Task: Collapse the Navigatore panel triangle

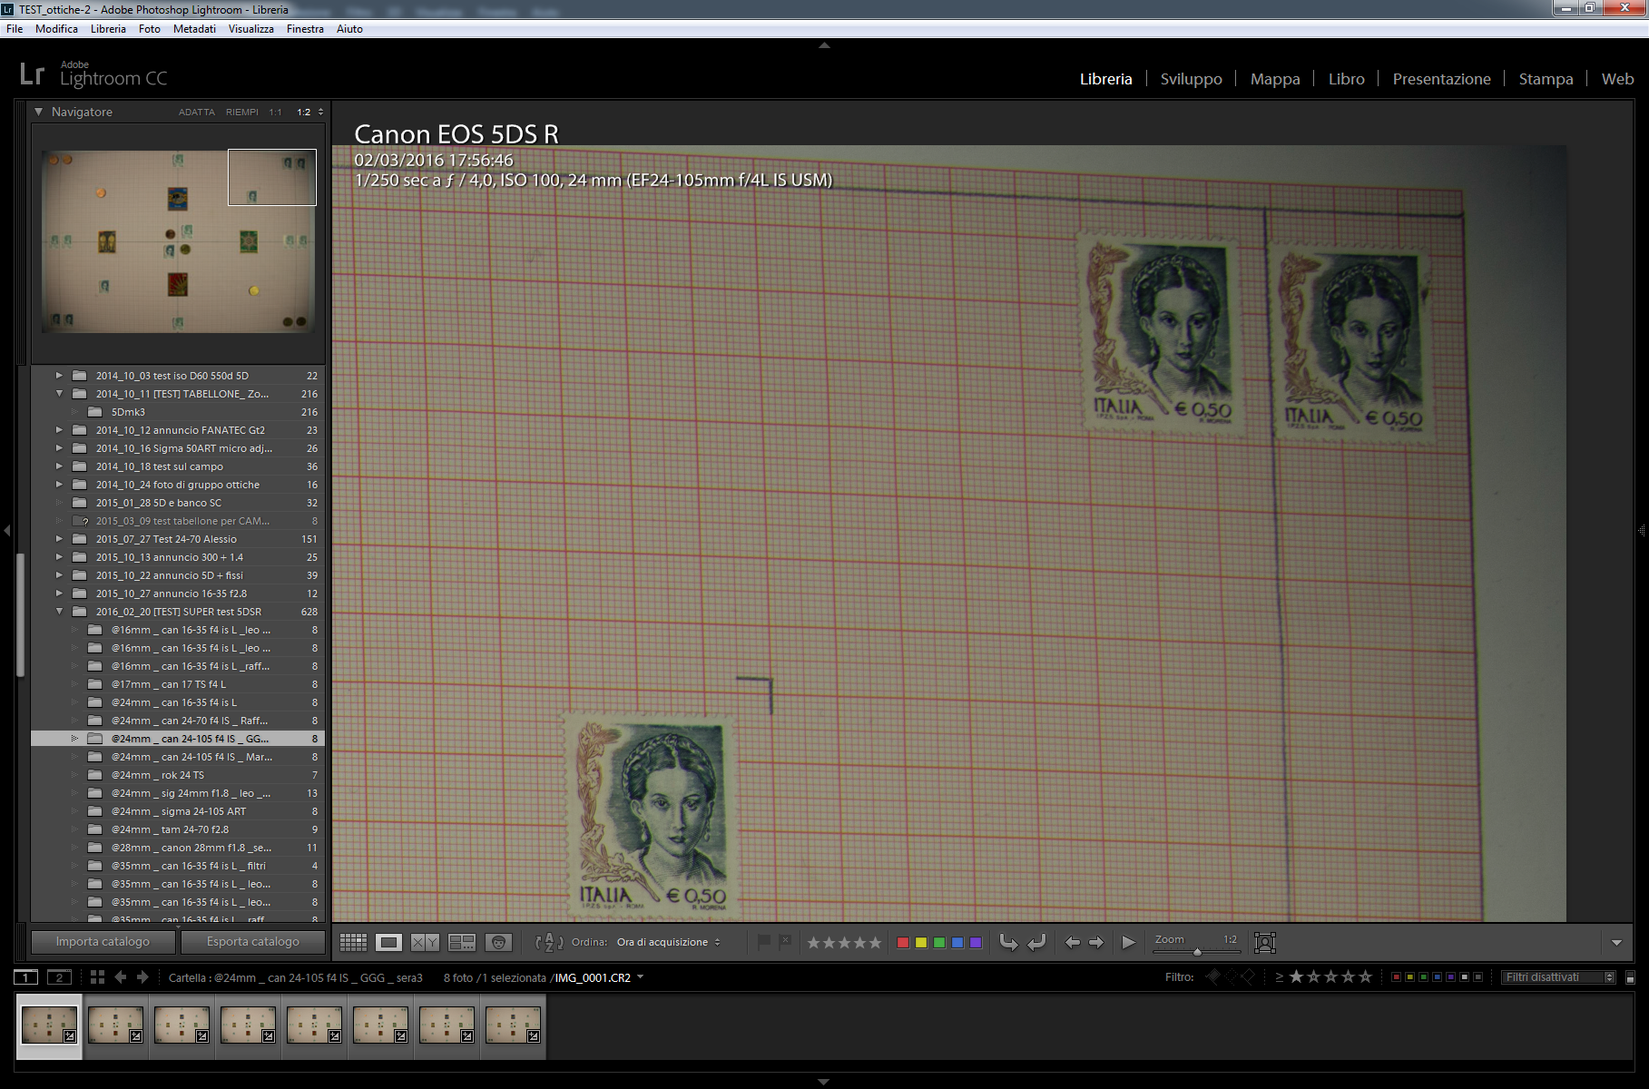Action: [x=38, y=112]
